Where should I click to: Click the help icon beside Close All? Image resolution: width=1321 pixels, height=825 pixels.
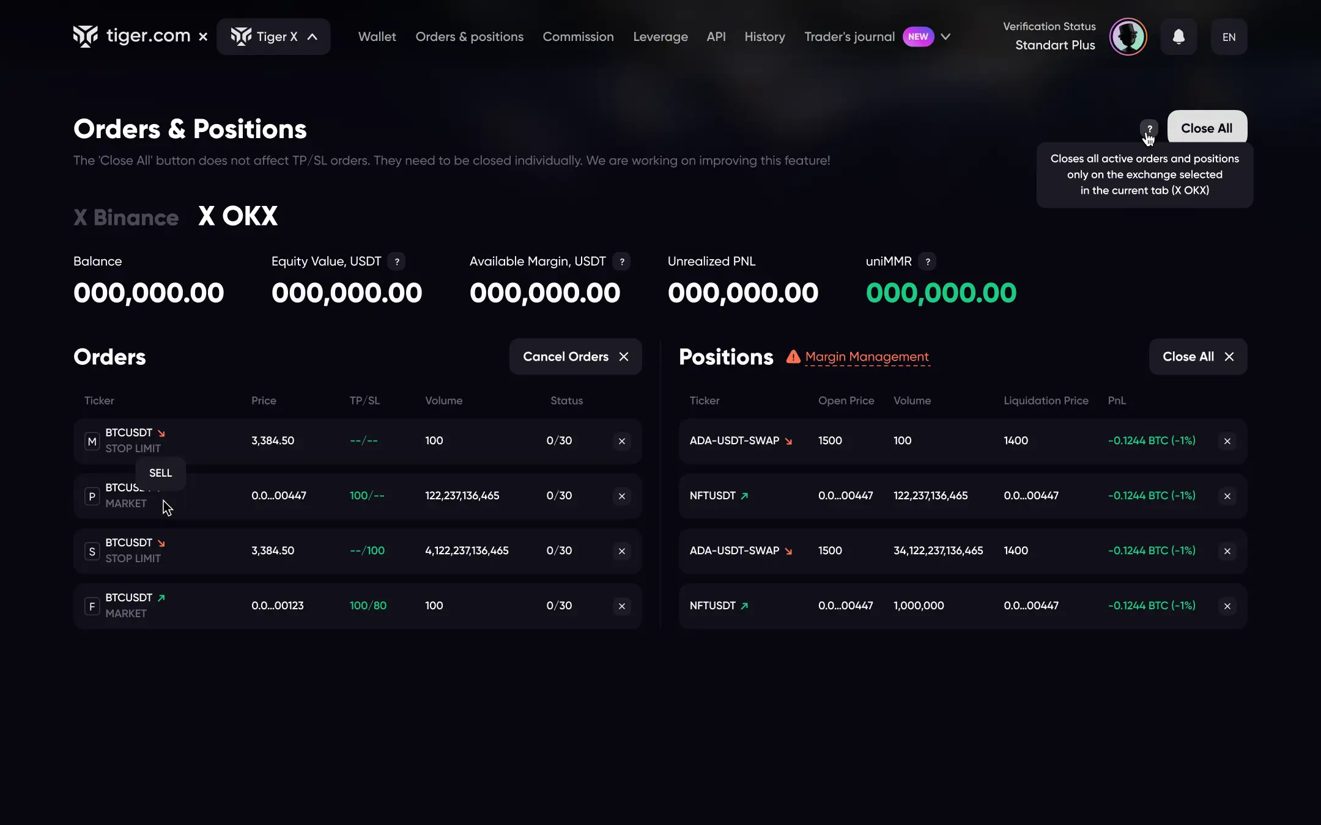[1149, 128]
